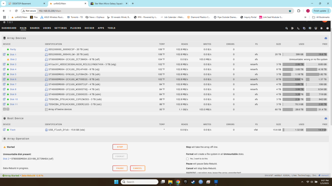The width and height of the screenshot is (332, 186).
Task: Click the Windows taskbar Search box
Action: pyautogui.click(x=139, y=182)
